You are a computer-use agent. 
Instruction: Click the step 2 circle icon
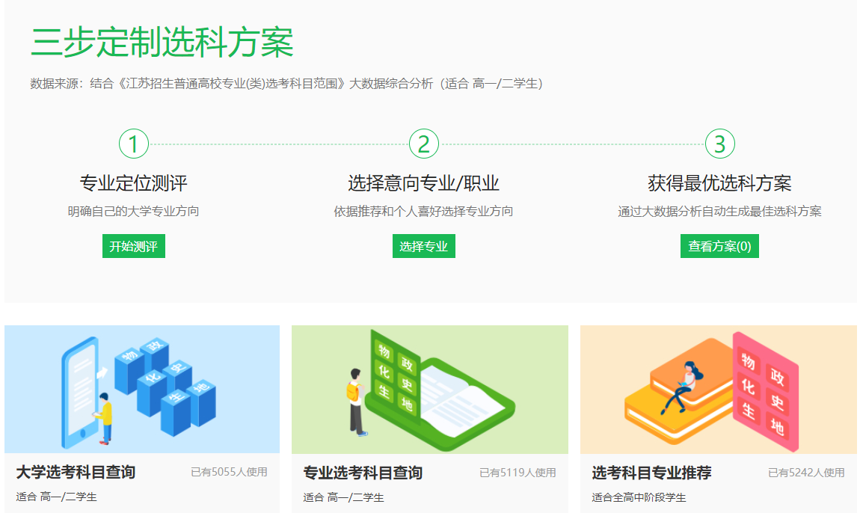pyautogui.click(x=423, y=144)
